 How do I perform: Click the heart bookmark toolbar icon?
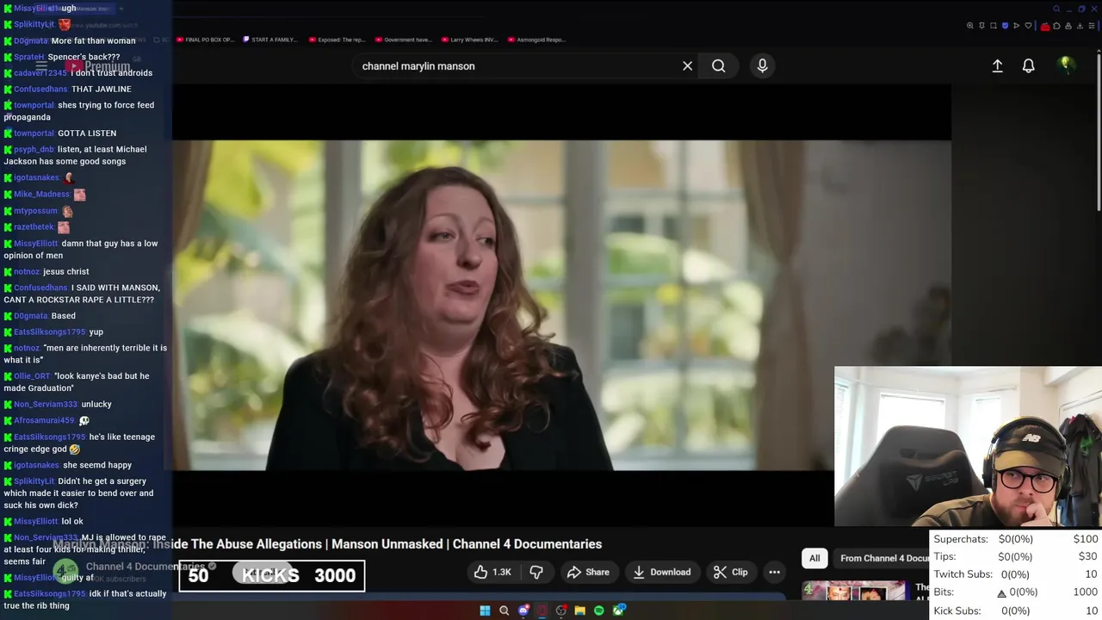click(1028, 26)
